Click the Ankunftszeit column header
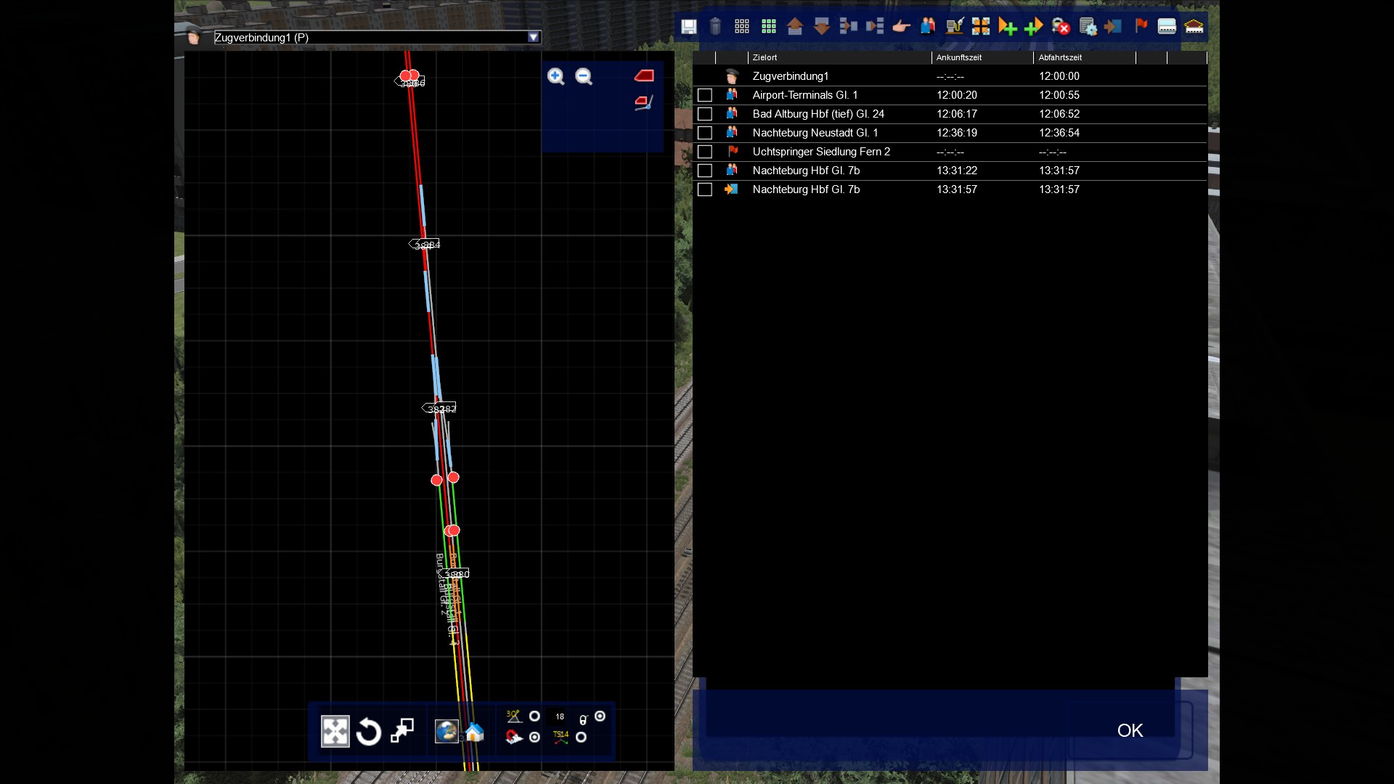The image size is (1394, 784). tap(981, 57)
